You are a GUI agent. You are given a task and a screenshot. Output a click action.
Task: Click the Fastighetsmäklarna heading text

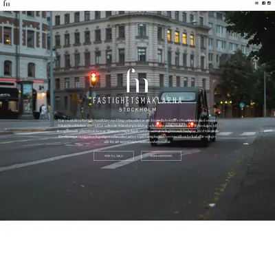[137, 100]
